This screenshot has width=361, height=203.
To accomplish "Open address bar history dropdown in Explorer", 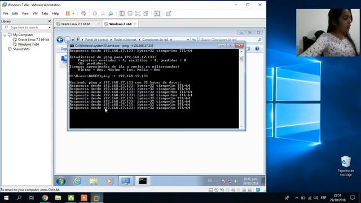I will coord(188,39).
